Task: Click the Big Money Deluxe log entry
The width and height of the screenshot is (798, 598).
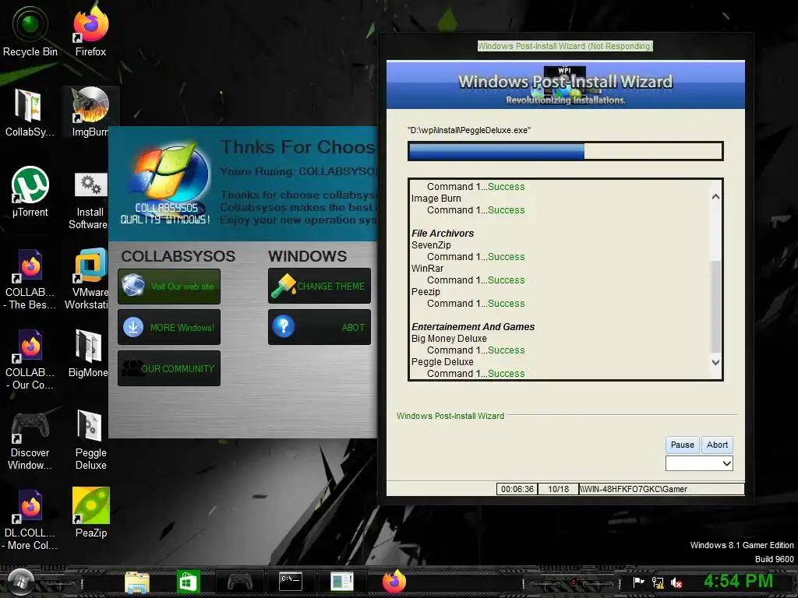Action: (449, 339)
